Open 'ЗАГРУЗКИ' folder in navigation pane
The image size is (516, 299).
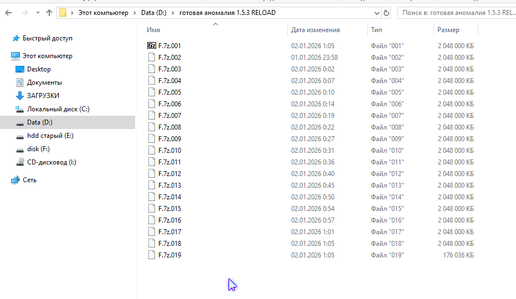(x=43, y=96)
